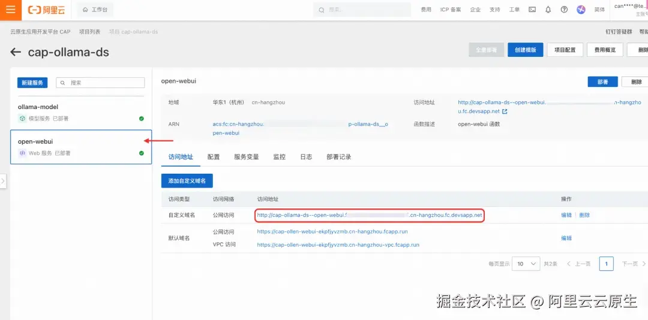Switch to 日志 tab

click(306, 157)
